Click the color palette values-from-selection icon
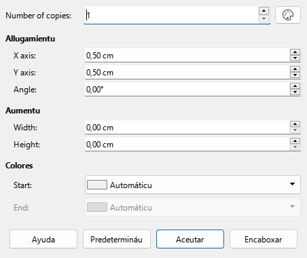 288,15
